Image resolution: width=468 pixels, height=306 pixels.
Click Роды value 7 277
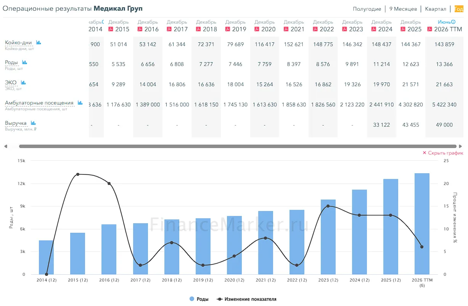point(206,64)
